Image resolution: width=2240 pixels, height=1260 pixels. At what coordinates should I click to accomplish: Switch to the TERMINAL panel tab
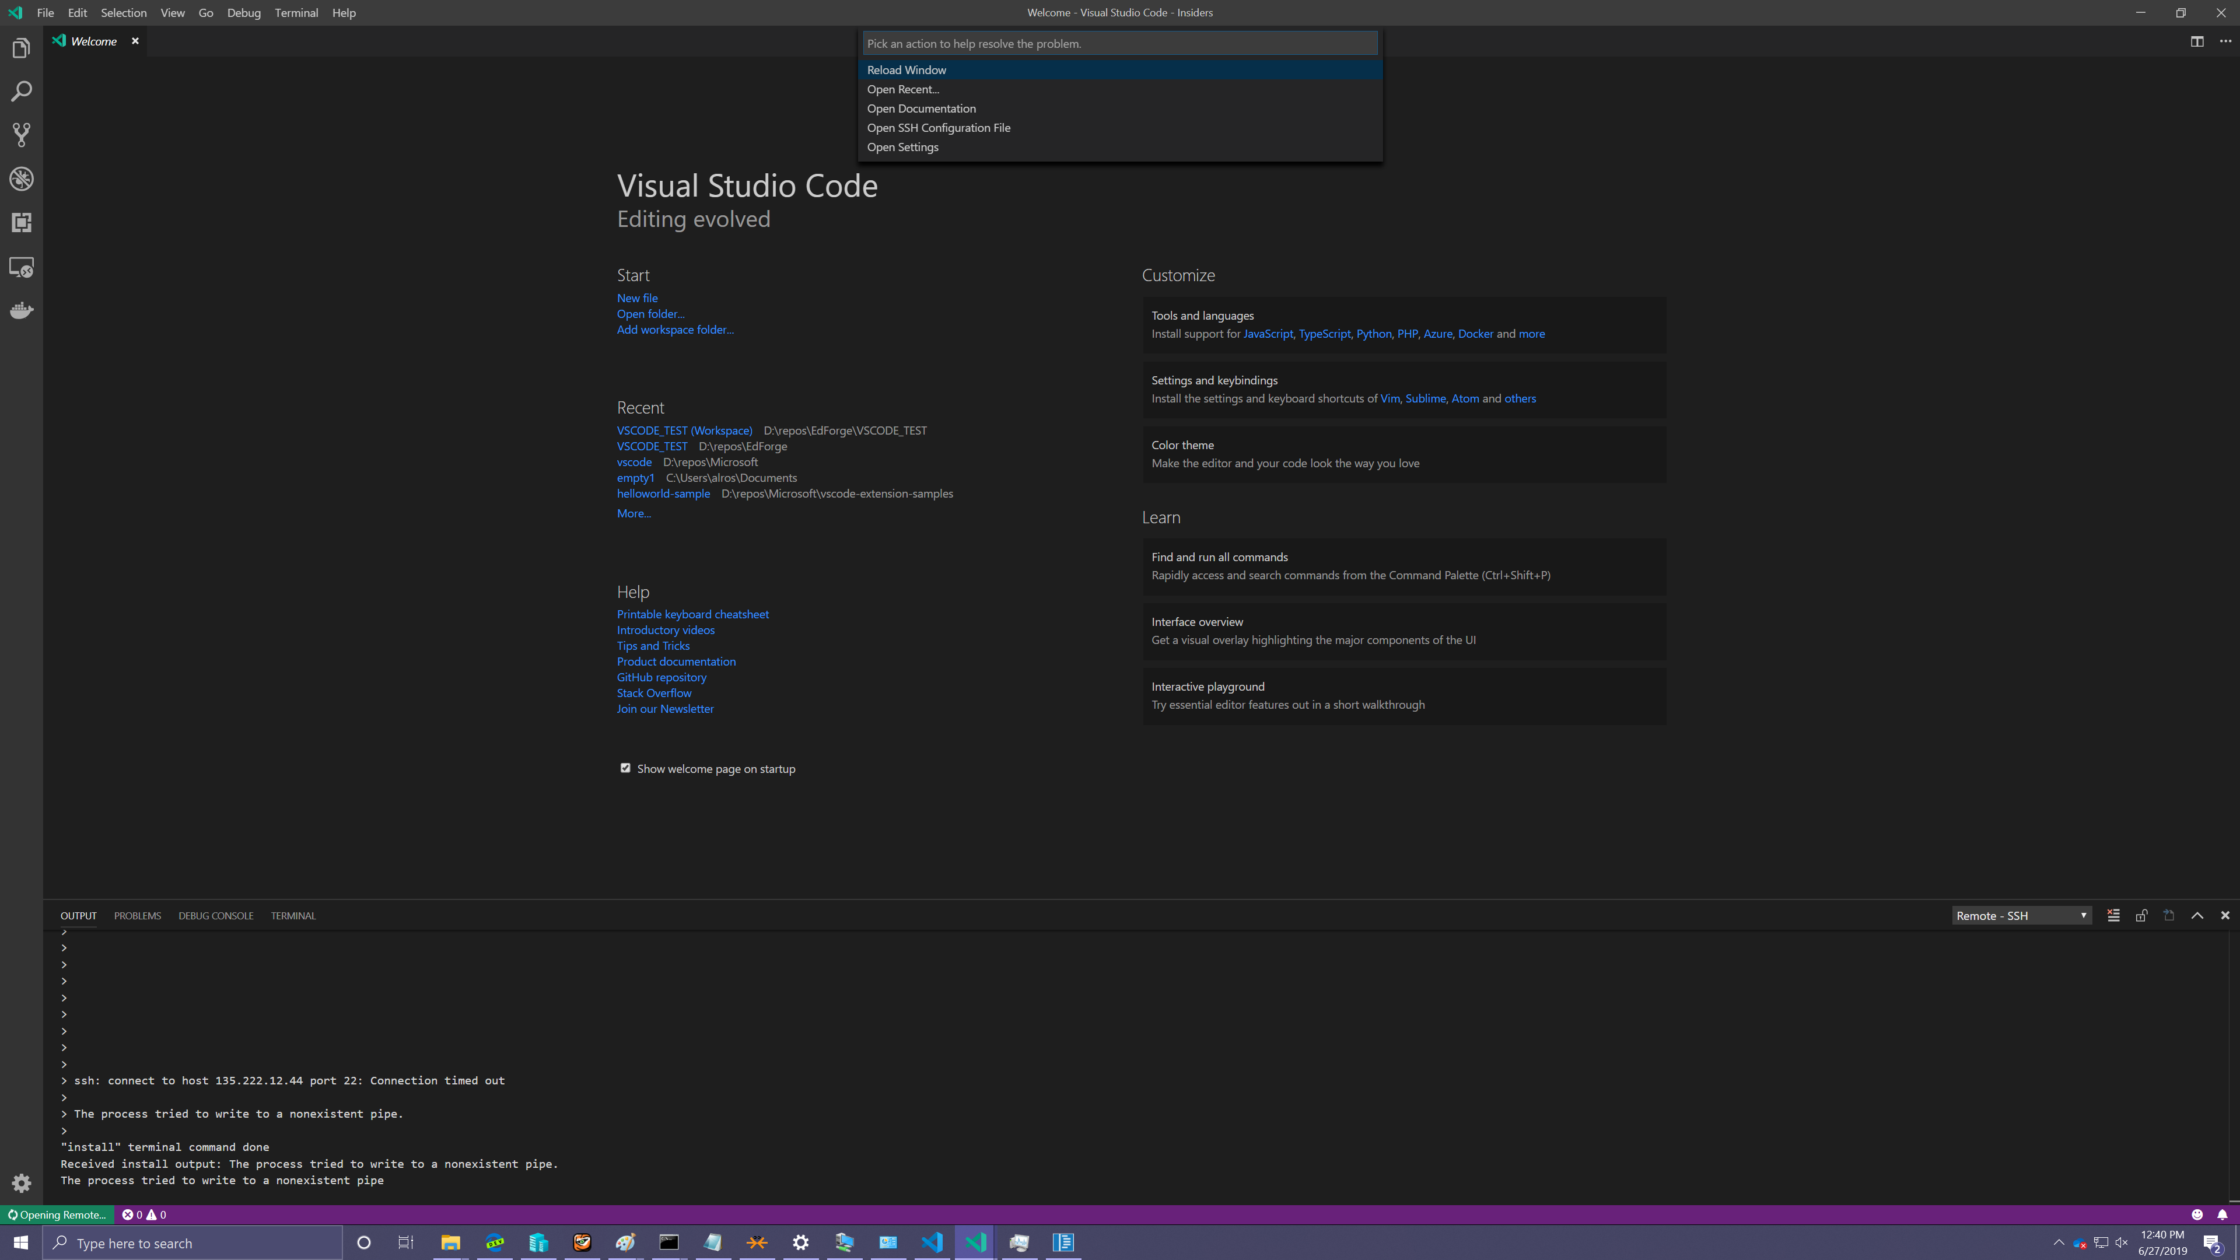pyautogui.click(x=293, y=916)
